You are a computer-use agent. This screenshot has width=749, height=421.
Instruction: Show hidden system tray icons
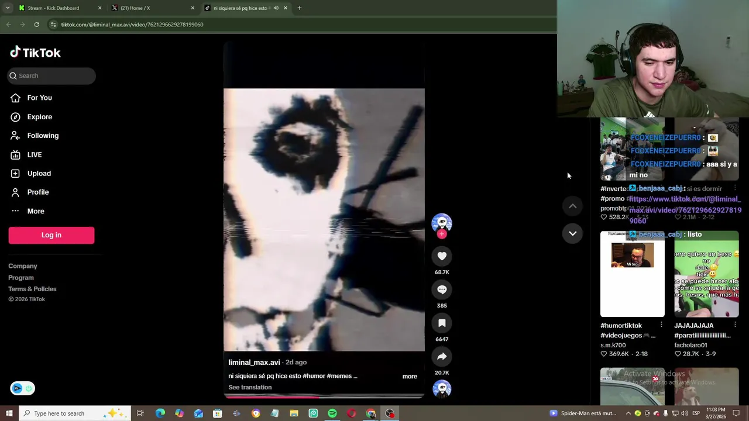pyautogui.click(x=628, y=413)
